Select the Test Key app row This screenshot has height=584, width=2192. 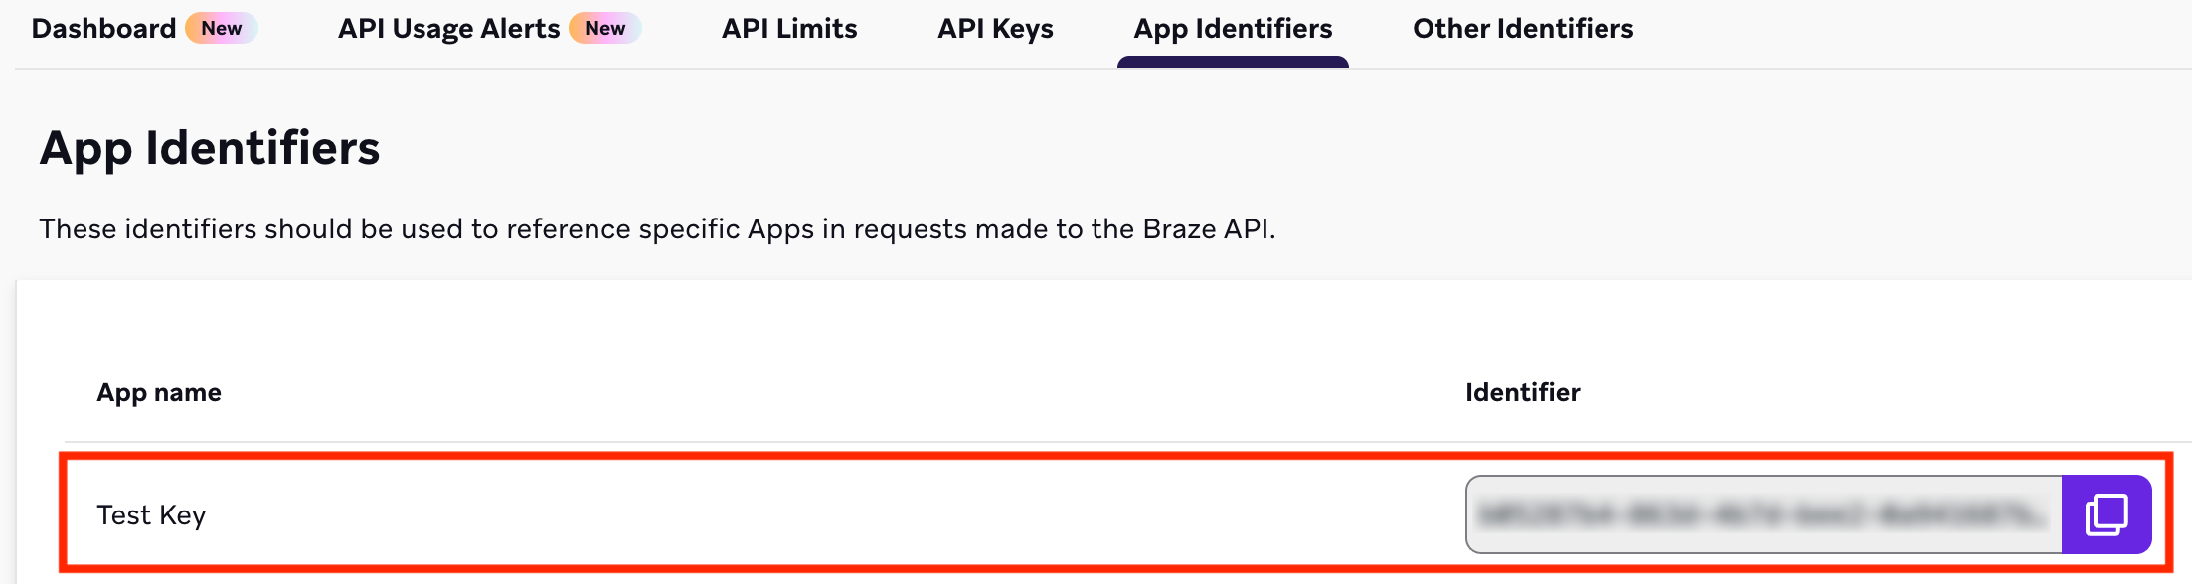[x=696, y=514]
